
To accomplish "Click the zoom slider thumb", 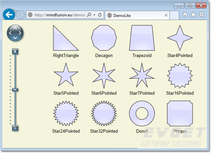I will [x=15, y=89].
